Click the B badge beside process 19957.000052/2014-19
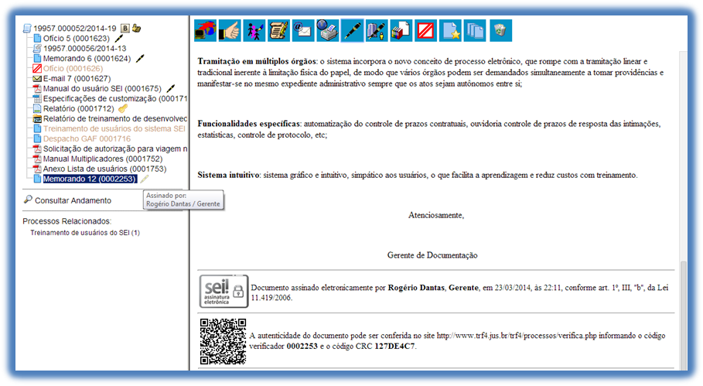703x386 pixels. click(125, 29)
